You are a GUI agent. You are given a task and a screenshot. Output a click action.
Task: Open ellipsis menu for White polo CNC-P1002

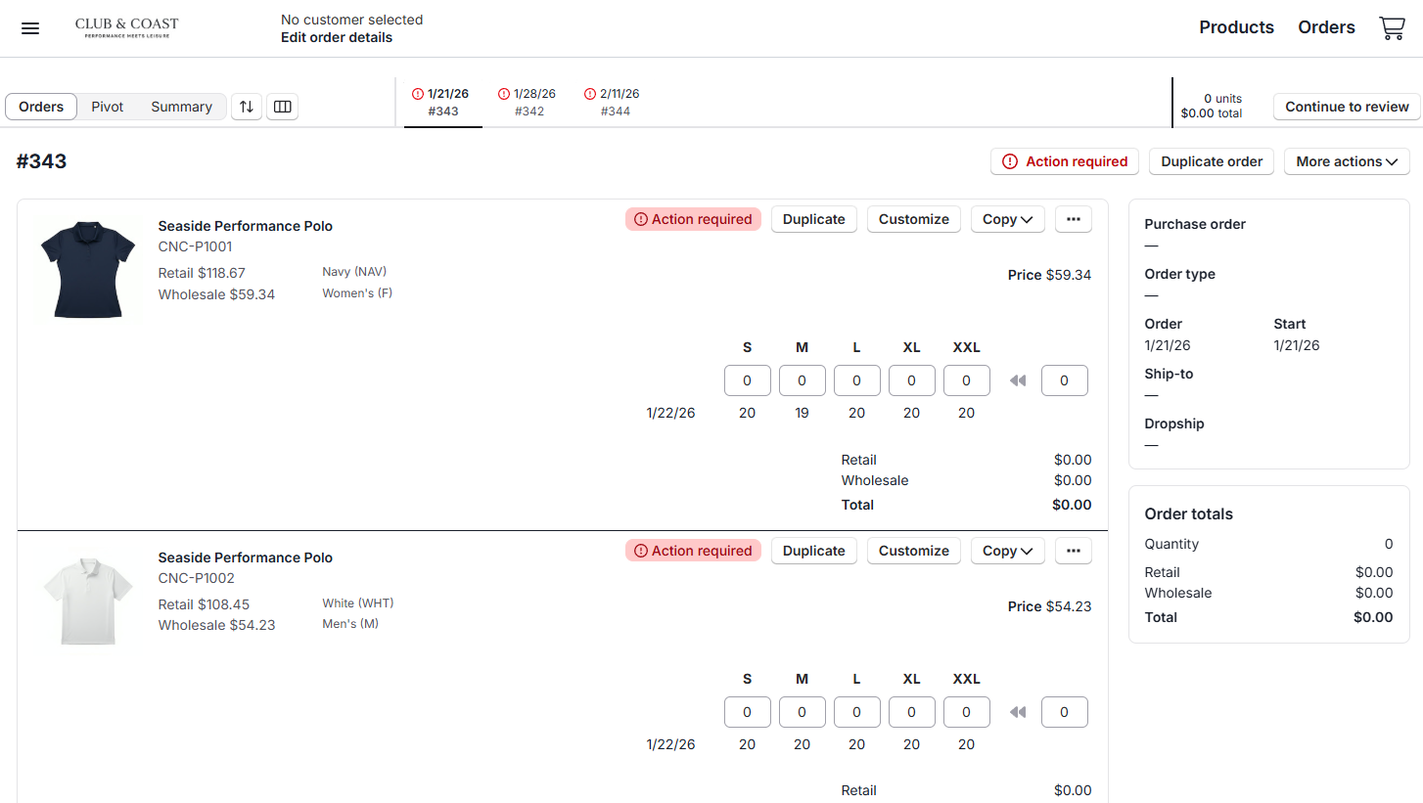pos(1073,551)
